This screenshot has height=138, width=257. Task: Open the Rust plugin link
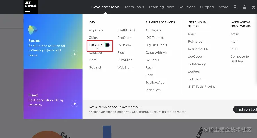coord(149,67)
